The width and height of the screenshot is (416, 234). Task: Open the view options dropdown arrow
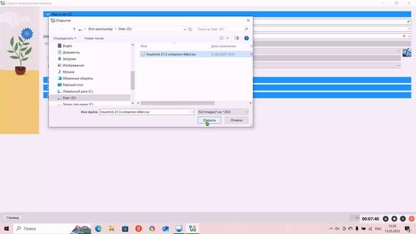[227, 38]
